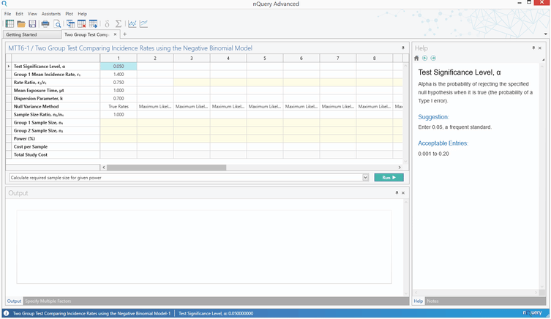Open Null Variance Method dropdown in column 6
Viewport: 551px width, 319px height.
pyautogui.click(x=301, y=106)
